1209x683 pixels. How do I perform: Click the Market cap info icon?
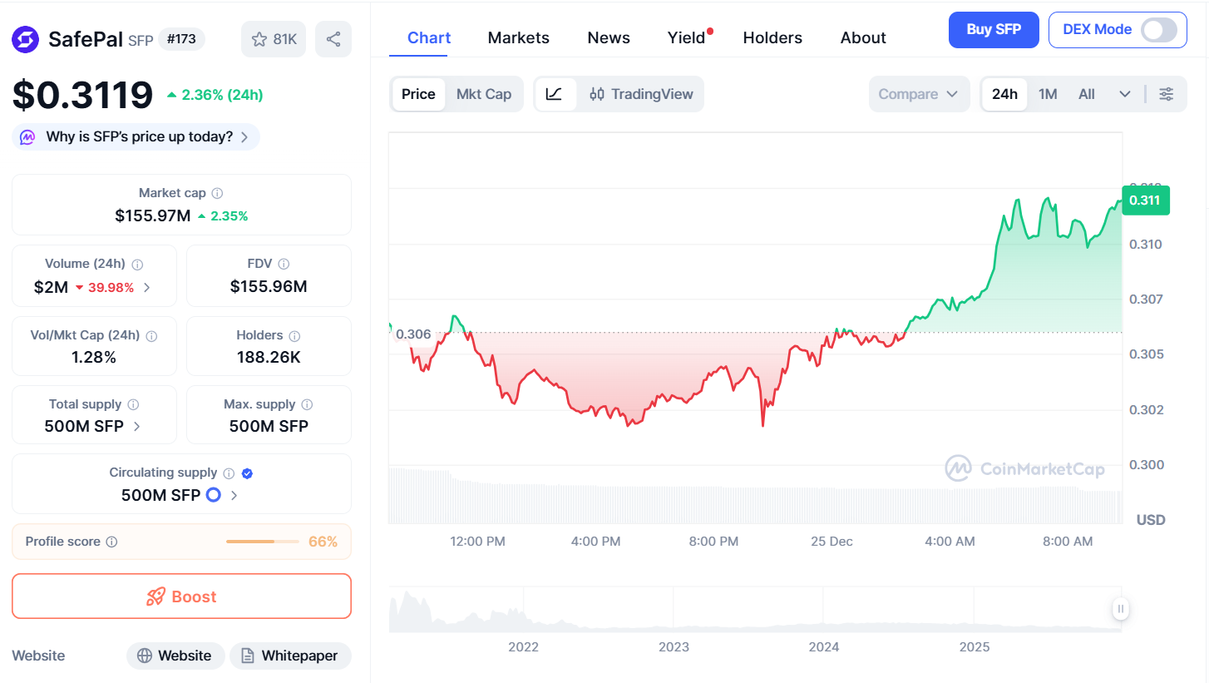point(217,193)
